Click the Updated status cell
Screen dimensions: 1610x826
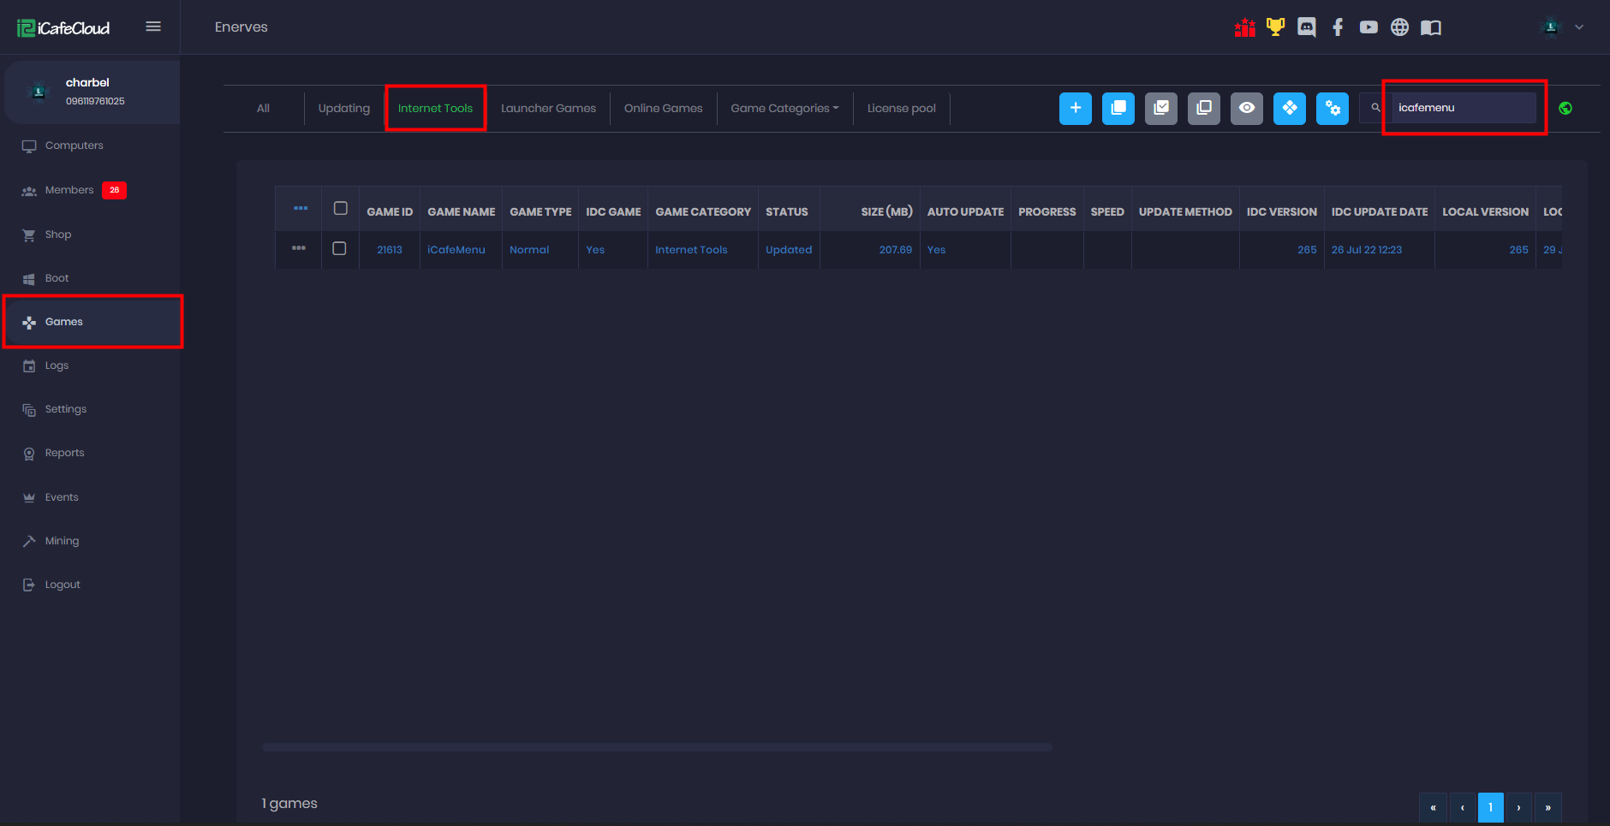tap(789, 250)
